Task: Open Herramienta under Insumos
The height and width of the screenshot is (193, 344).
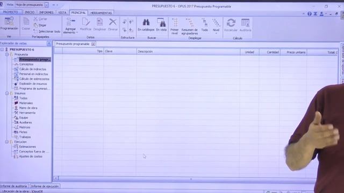Action: click(x=27, y=113)
